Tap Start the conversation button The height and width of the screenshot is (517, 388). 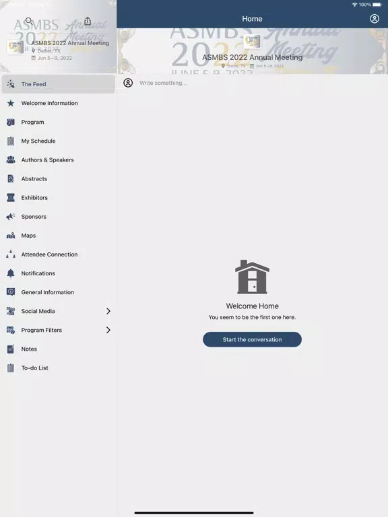pyautogui.click(x=252, y=339)
